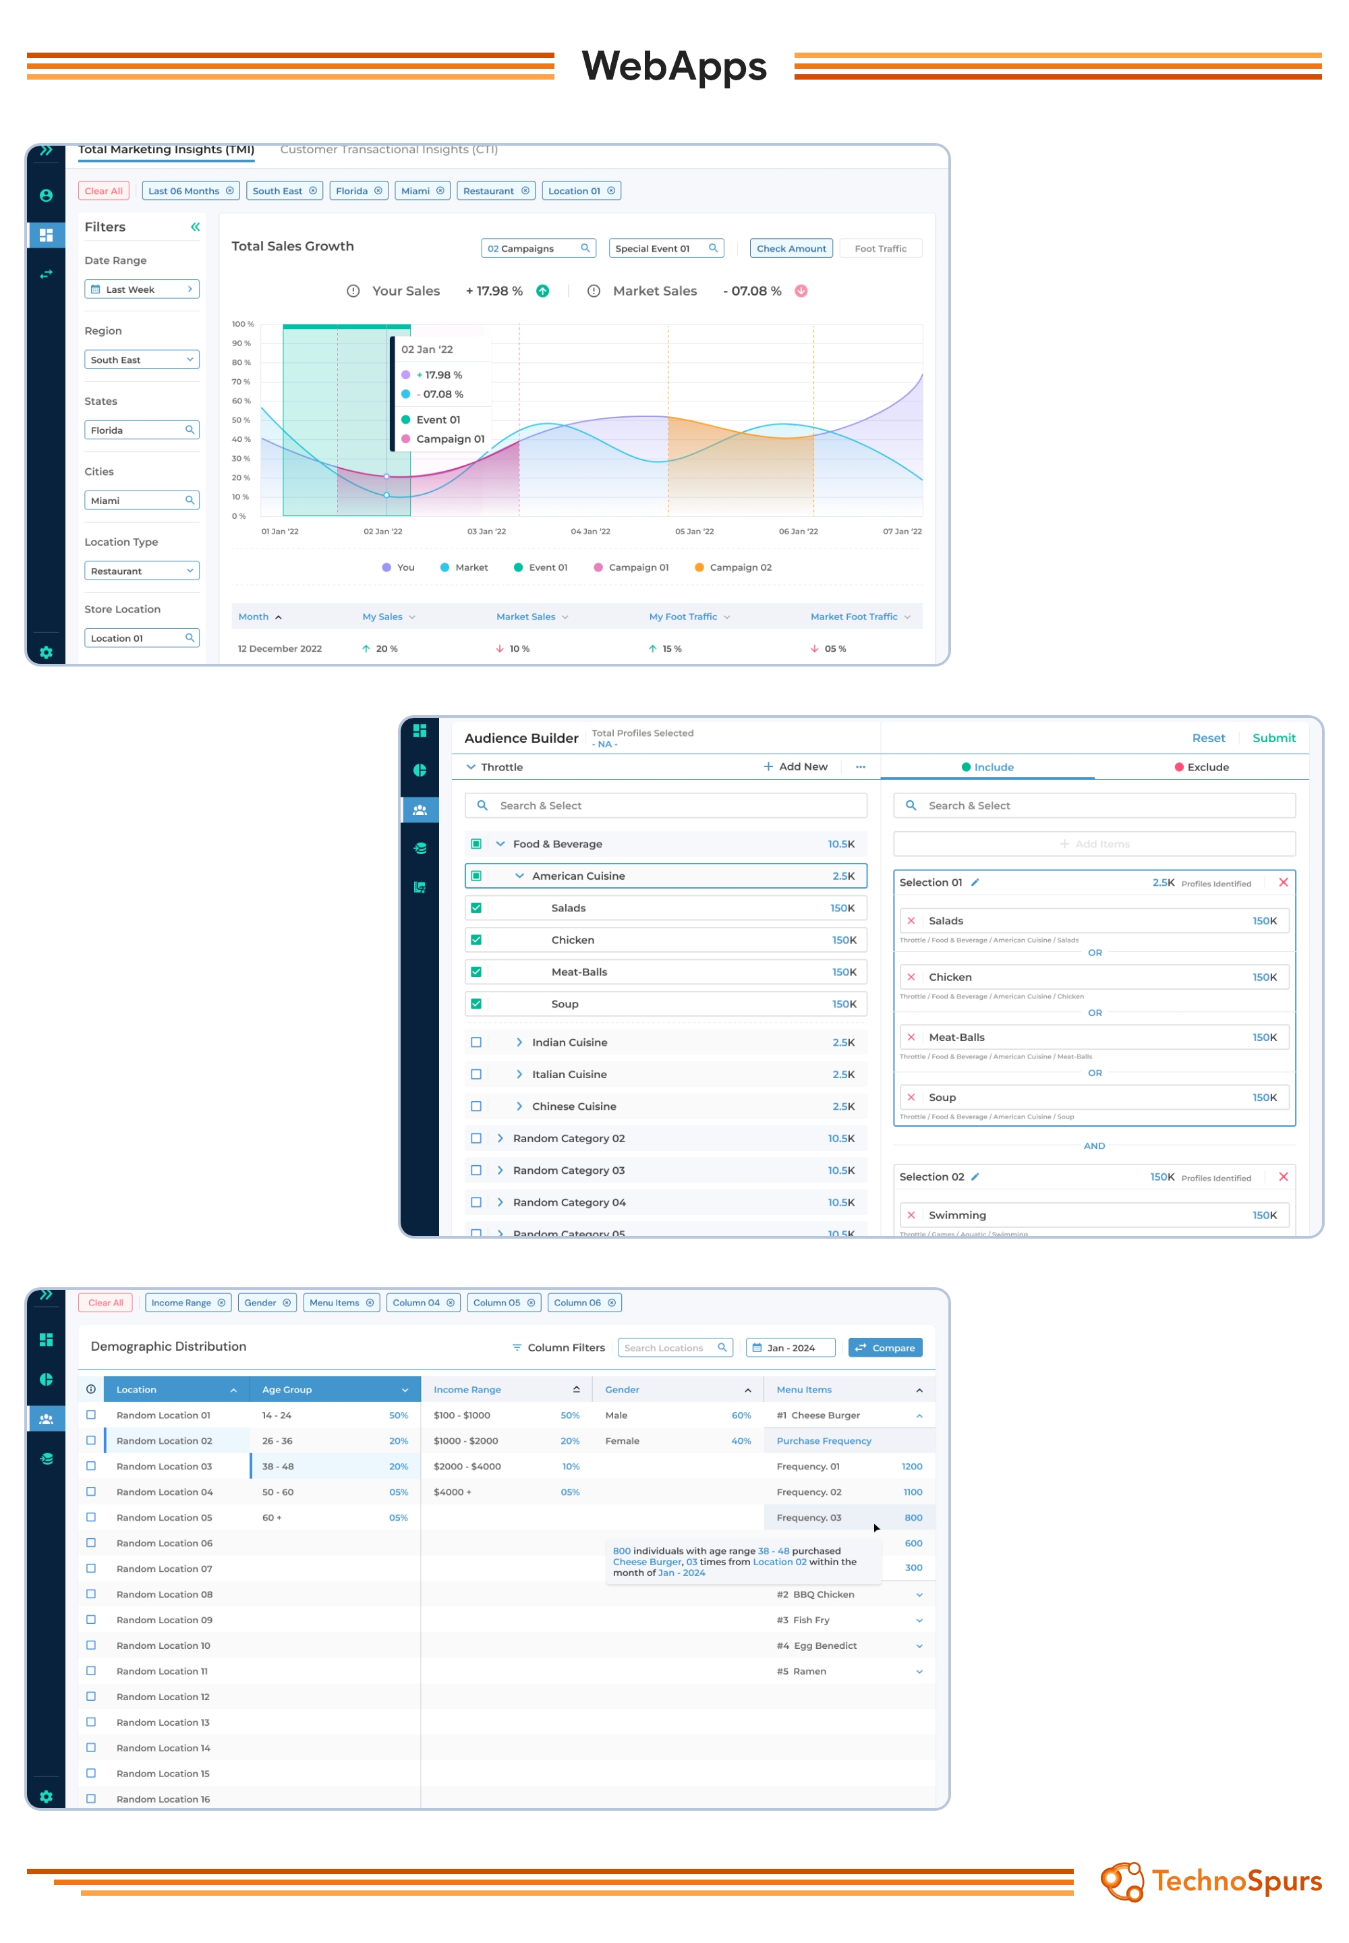
Task: Select the Random Location 01 row checkbox
Action: coord(91,1415)
